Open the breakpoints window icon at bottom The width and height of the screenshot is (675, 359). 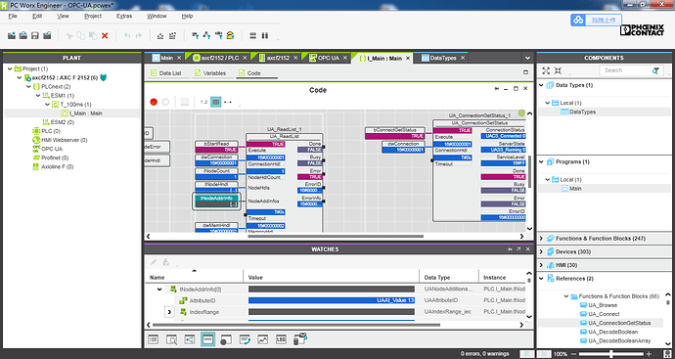(226, 339)
